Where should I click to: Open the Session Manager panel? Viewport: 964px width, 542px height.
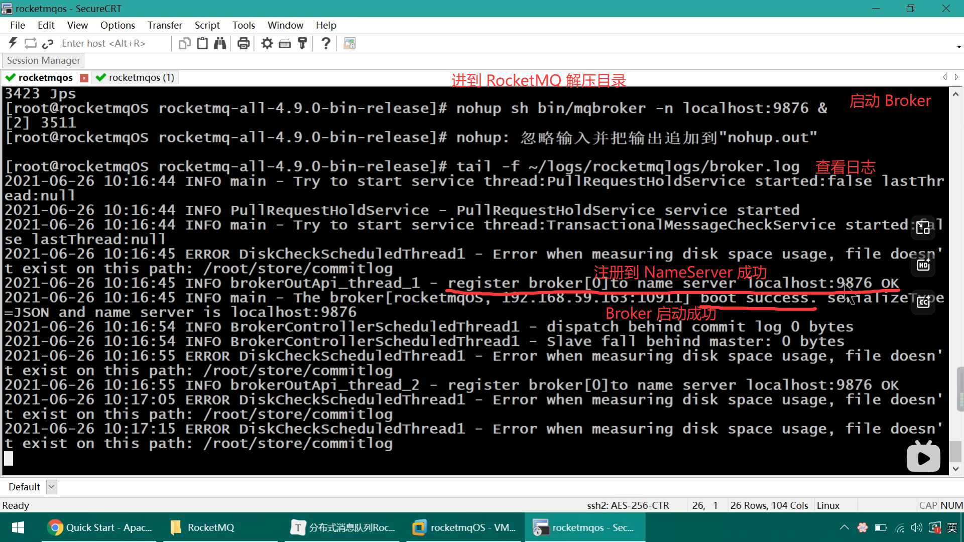pos(44,60)
